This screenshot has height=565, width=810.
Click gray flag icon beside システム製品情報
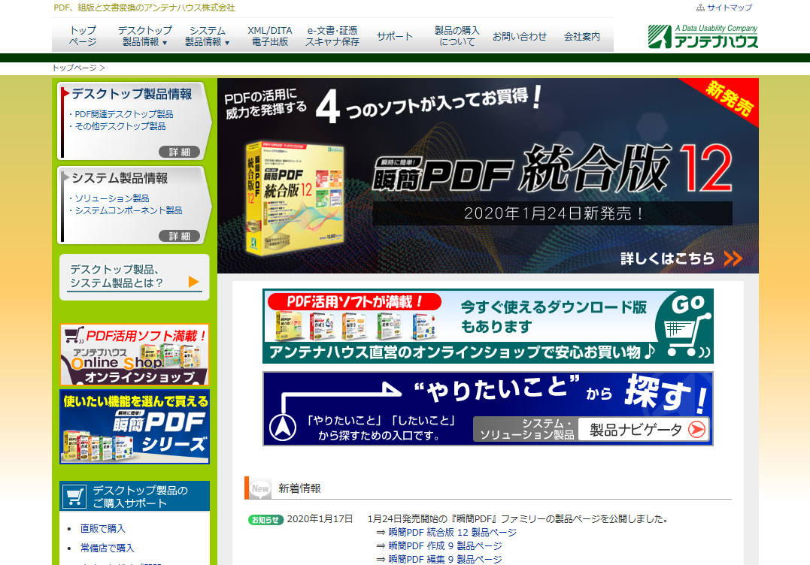click(x=65, y=177)
